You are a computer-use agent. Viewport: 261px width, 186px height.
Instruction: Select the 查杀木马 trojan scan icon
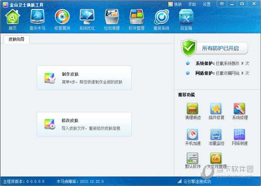(x=37, y=17)
